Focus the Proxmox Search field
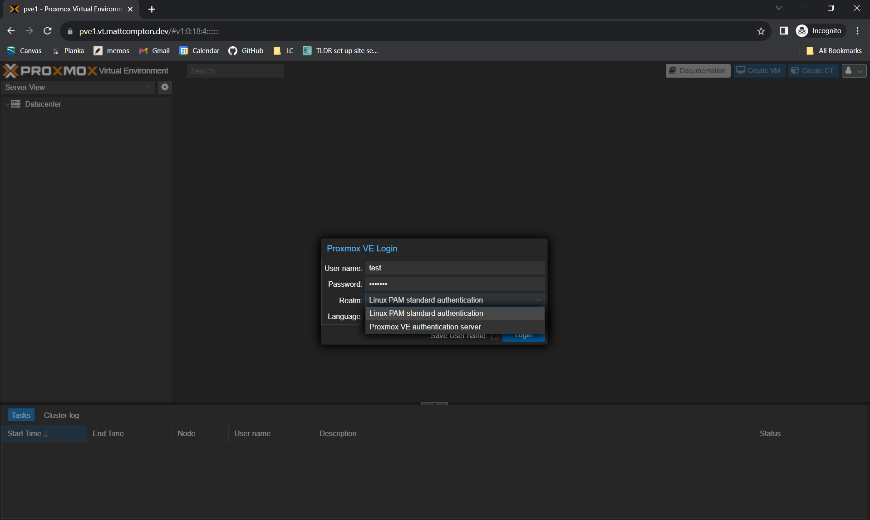 point(235,71)
